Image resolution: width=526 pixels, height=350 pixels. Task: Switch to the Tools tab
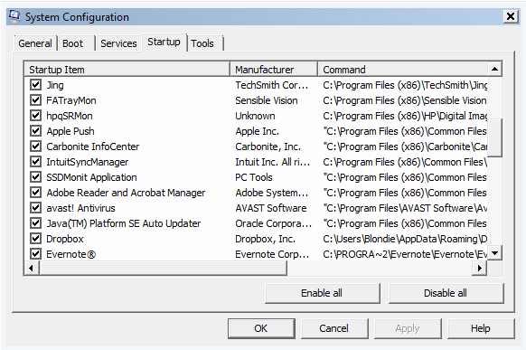click(x=205, y=43)
